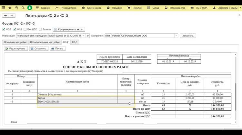The image size is (242, 135).
Task: Open notifications green bell icon
Action: coord(30,8)
